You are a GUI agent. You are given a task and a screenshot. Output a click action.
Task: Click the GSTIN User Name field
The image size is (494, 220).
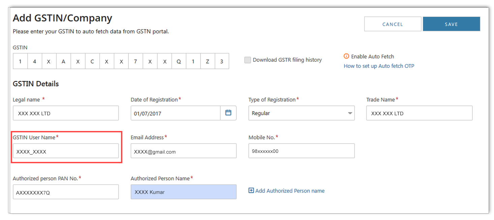[66, 151]
